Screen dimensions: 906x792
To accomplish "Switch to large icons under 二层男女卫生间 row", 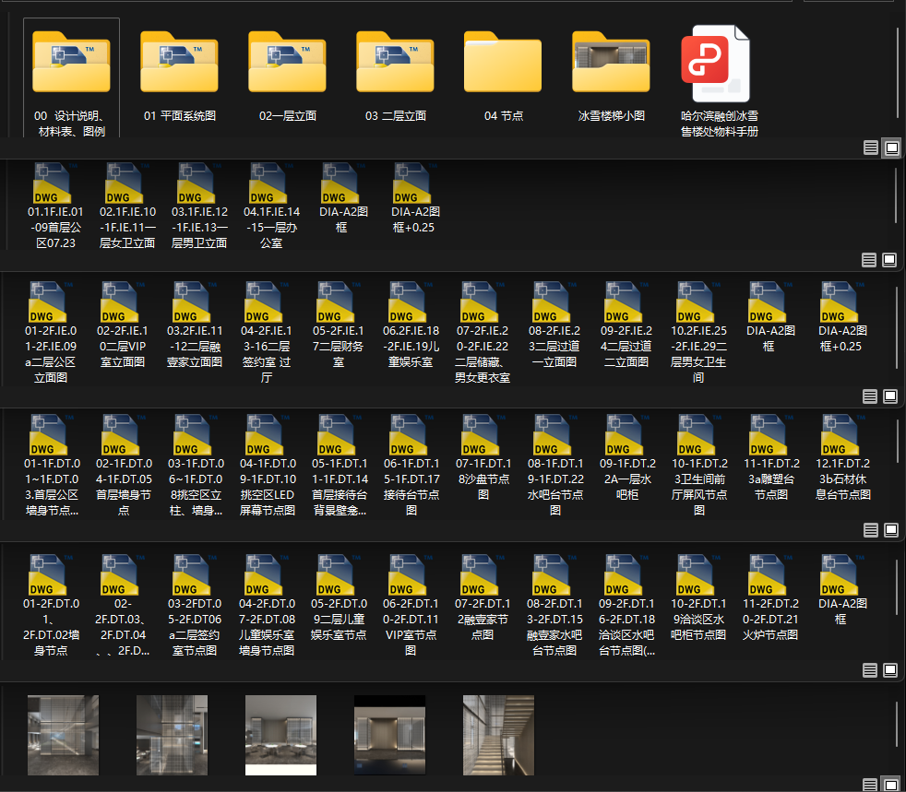I will tap(890, 396).
